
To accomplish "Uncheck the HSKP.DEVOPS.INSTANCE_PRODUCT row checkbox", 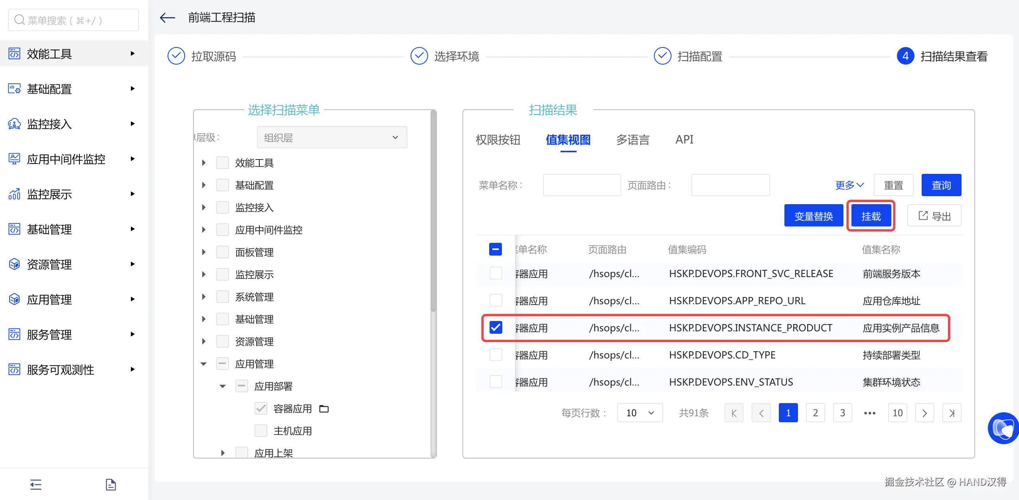I will (496, 328).
